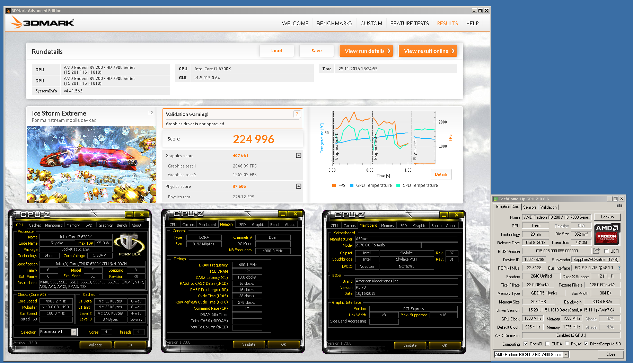Click the 224 996 overall score value
This screenshot has width=633, height=363.
click(x=253, y=139)
